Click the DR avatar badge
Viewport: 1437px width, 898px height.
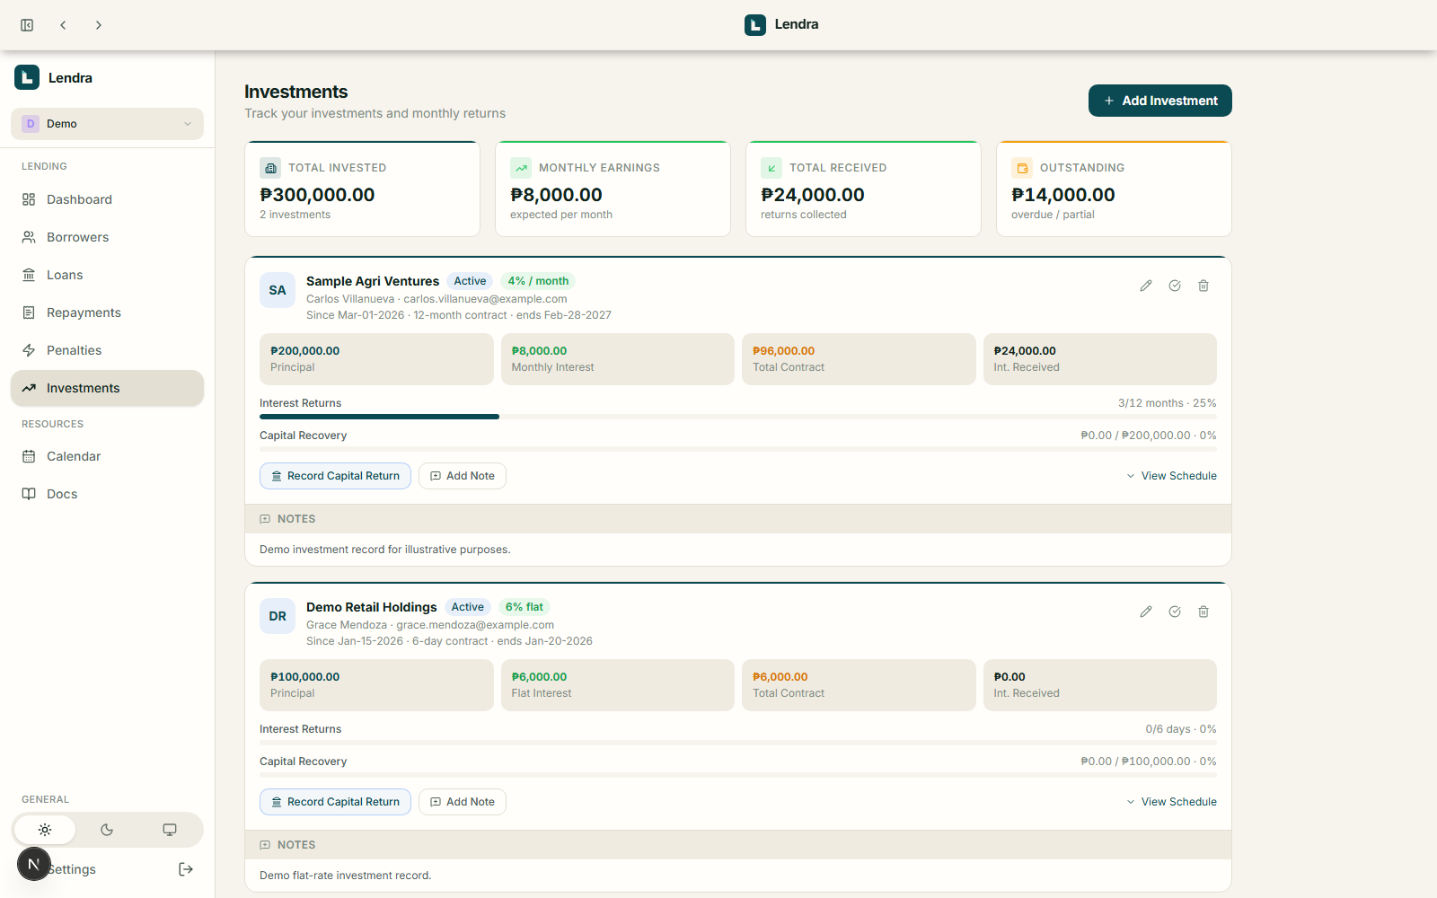[x=278, y=616]
